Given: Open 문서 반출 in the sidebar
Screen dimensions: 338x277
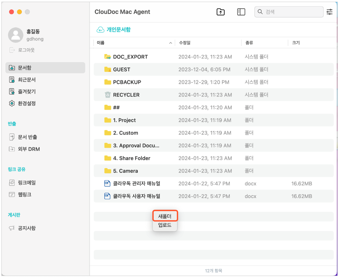Looking at the screenshot, I should pos(27,137).
